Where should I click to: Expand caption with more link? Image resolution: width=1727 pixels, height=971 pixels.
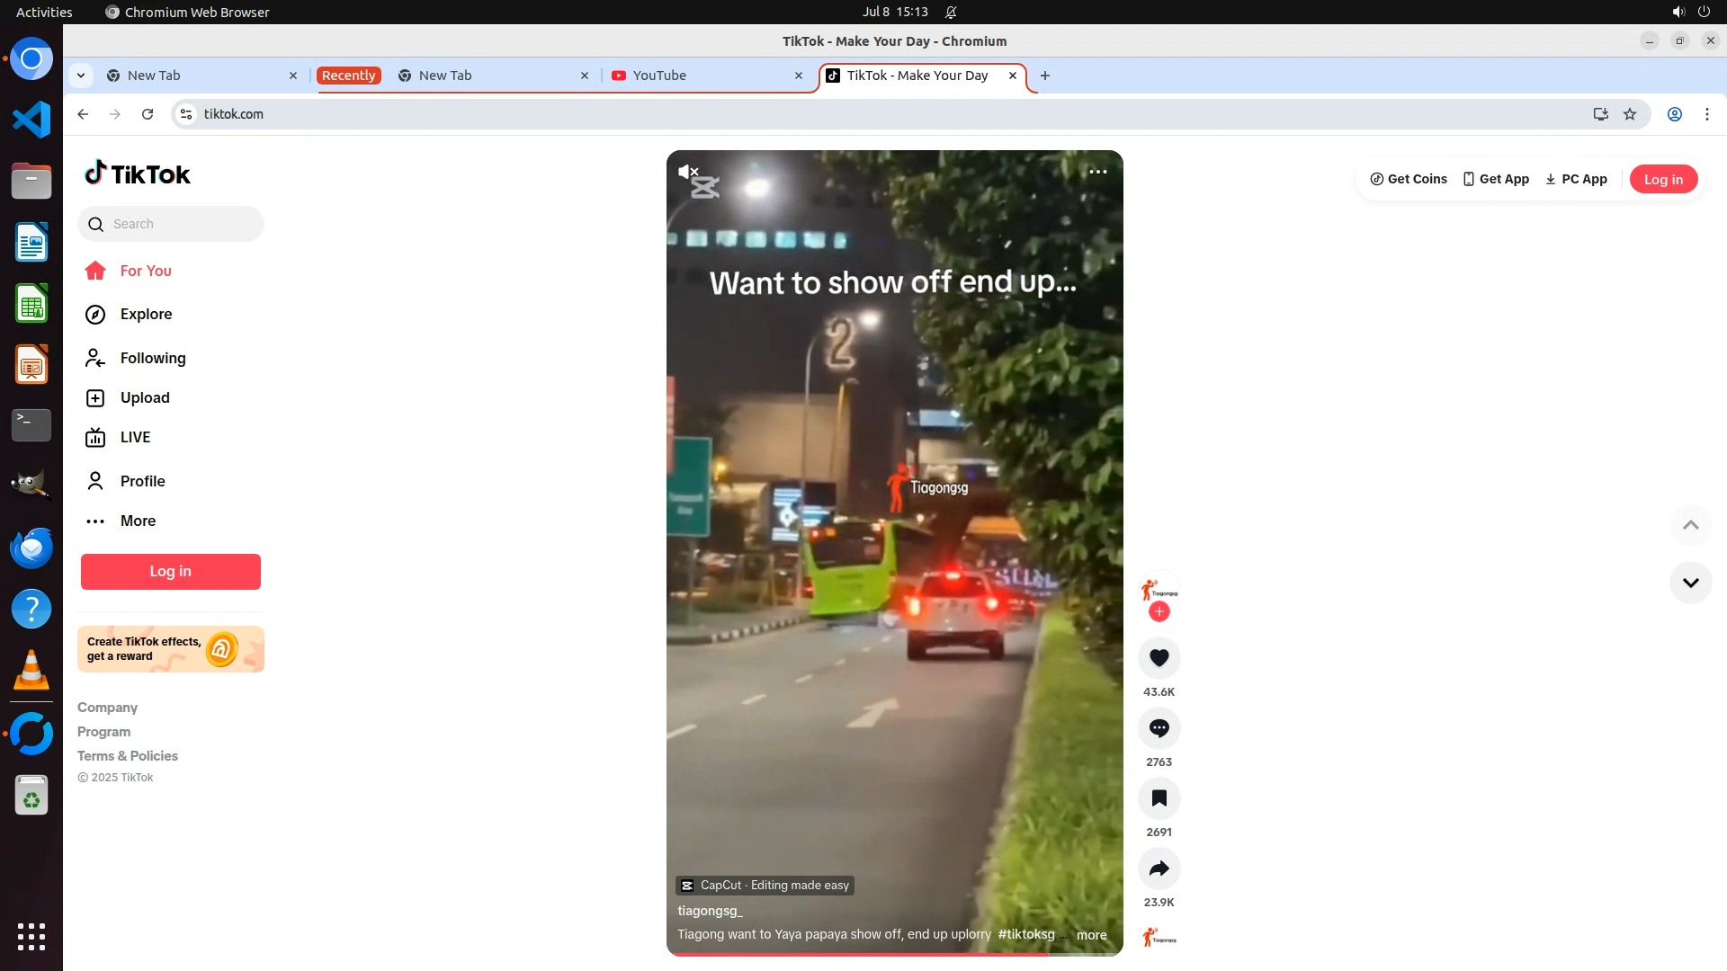tap(1091, 935)
